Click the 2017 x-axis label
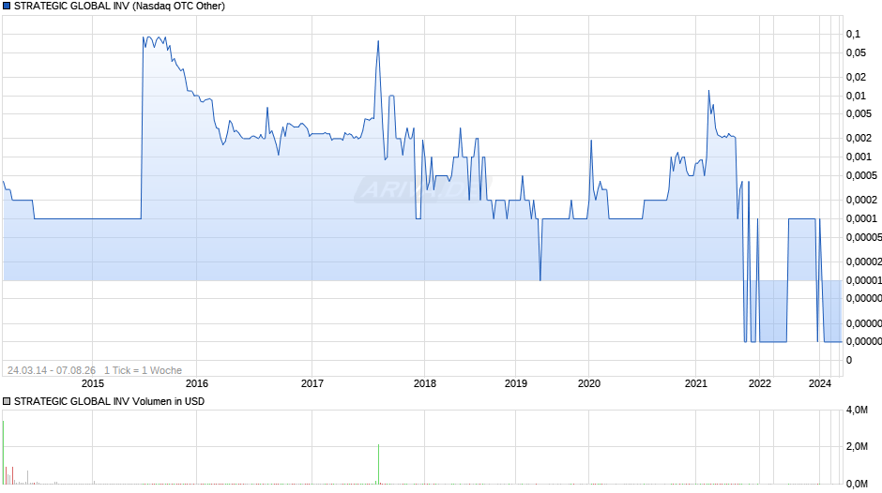882x493 pixels. 312,383
